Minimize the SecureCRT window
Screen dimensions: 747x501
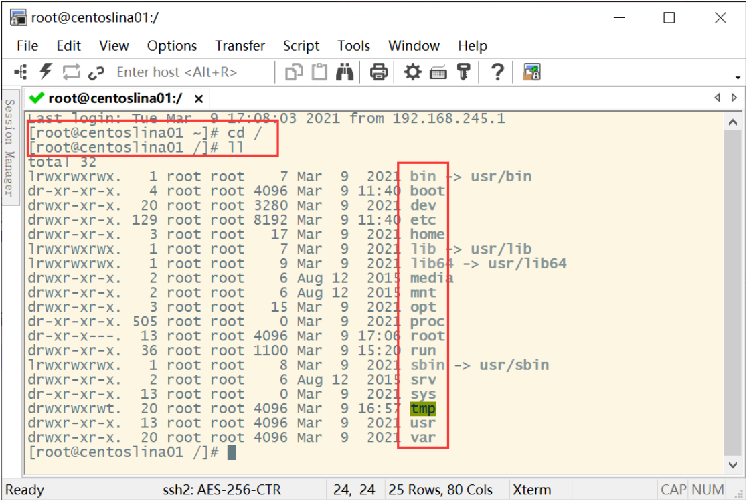(619, 18)
